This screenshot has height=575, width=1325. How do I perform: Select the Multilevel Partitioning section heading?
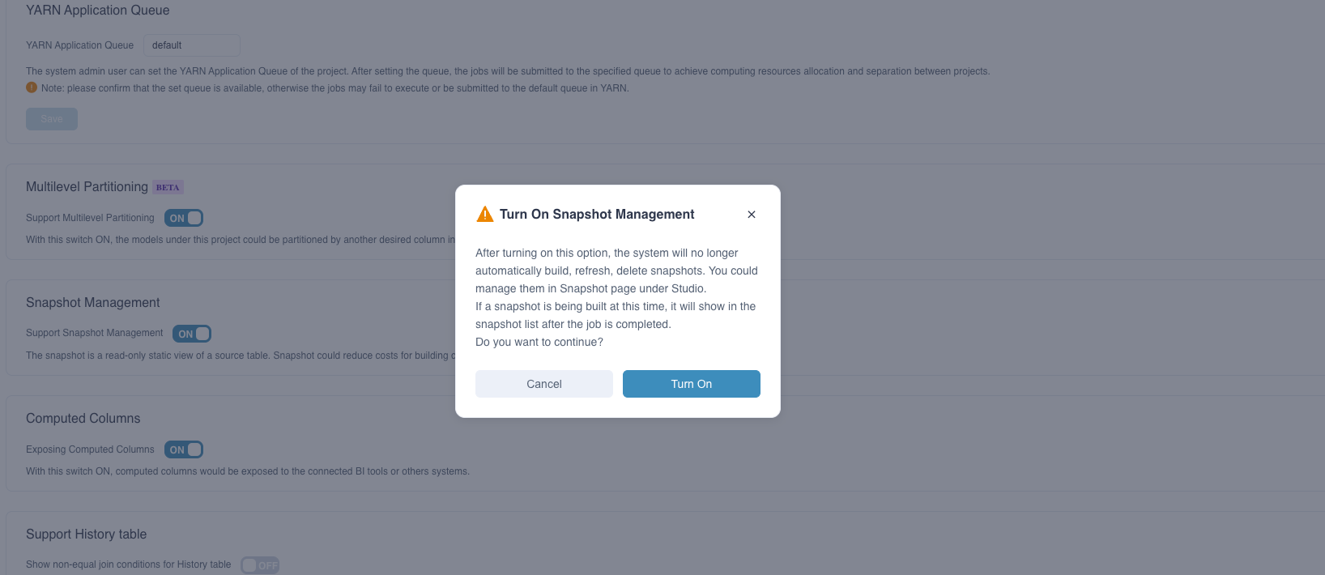click(x=87, y=187)
